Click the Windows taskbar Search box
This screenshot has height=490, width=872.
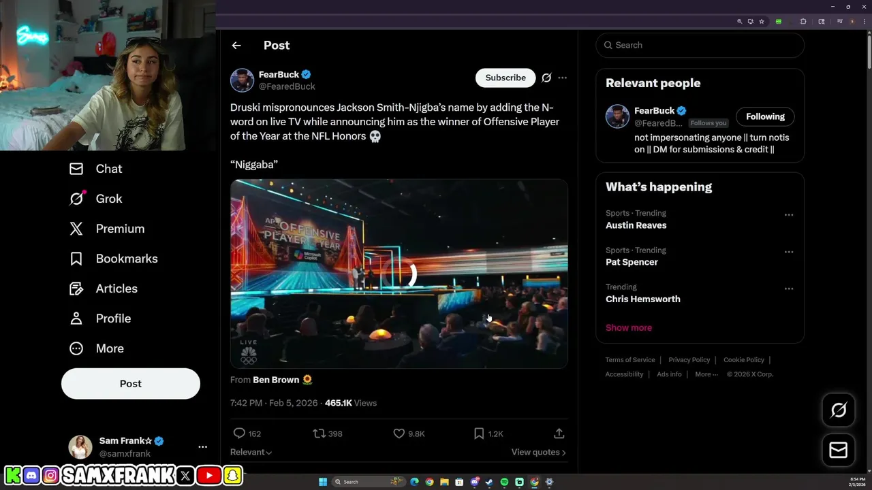coord(369,482)
